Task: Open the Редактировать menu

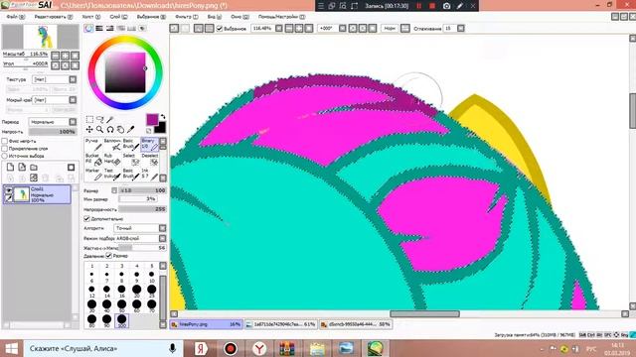Action: (54, 17)
